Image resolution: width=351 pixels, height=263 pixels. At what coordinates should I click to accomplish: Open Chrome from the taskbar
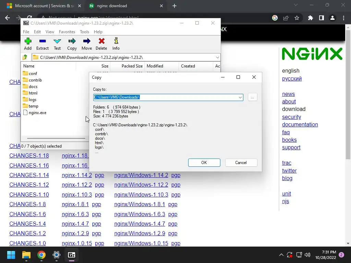41,255
